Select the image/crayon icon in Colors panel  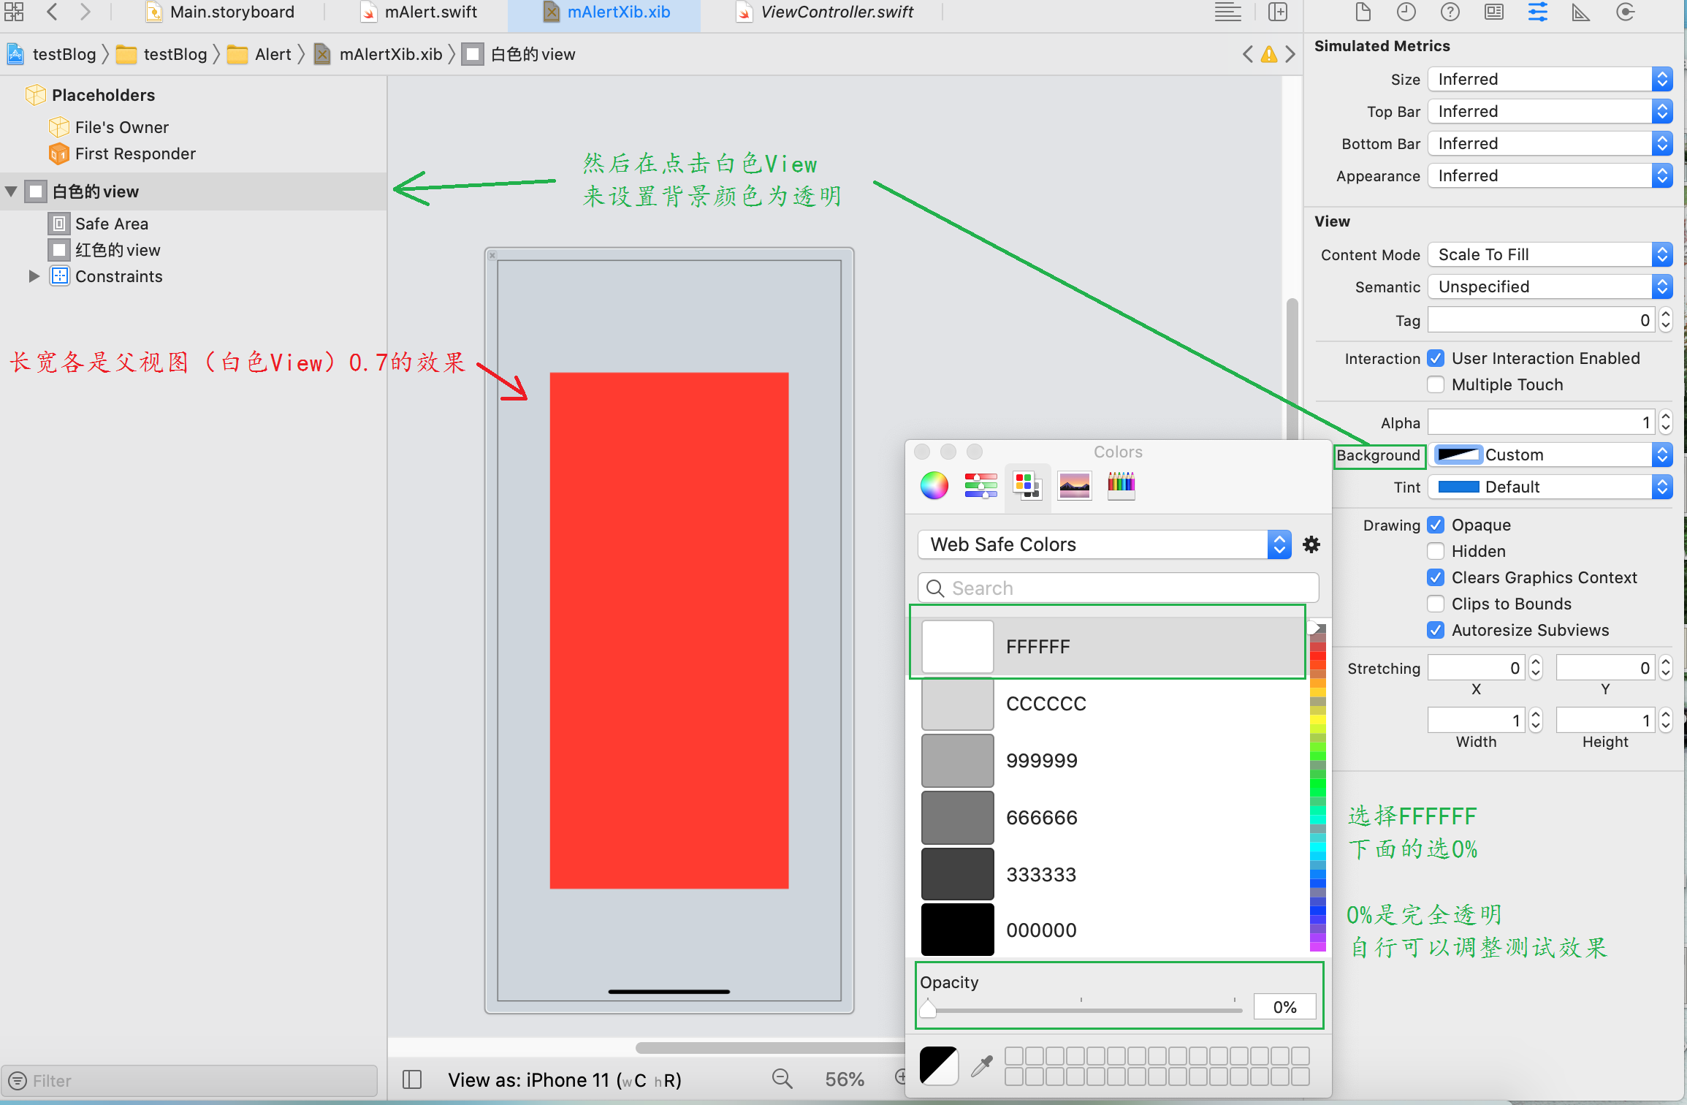(1072, 485)
